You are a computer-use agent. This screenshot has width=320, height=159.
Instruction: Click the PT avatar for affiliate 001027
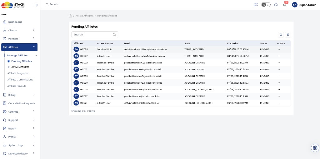point(76,96)
